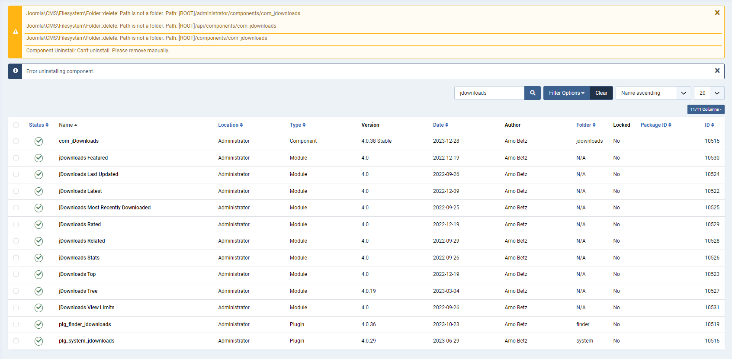Select checkbox for jDownloads Latest row

coord(16,191)
